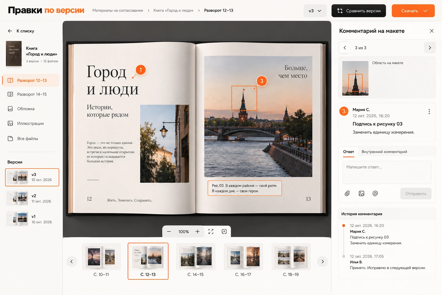Screen dimensions: 442x295
Task: Select version v1 from 10 окт. 2026
Action: click(x=32, y=219)
